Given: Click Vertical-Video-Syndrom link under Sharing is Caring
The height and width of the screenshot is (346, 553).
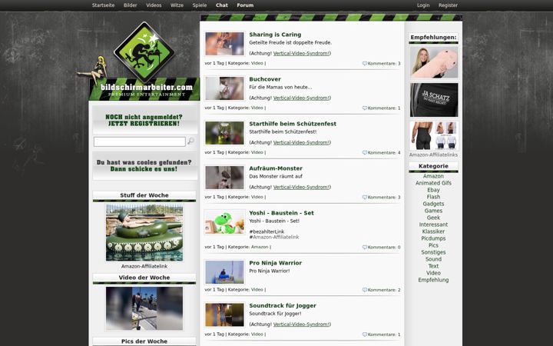Looking at the screenshot, I should pyautogui.click(x=301, y=53).
